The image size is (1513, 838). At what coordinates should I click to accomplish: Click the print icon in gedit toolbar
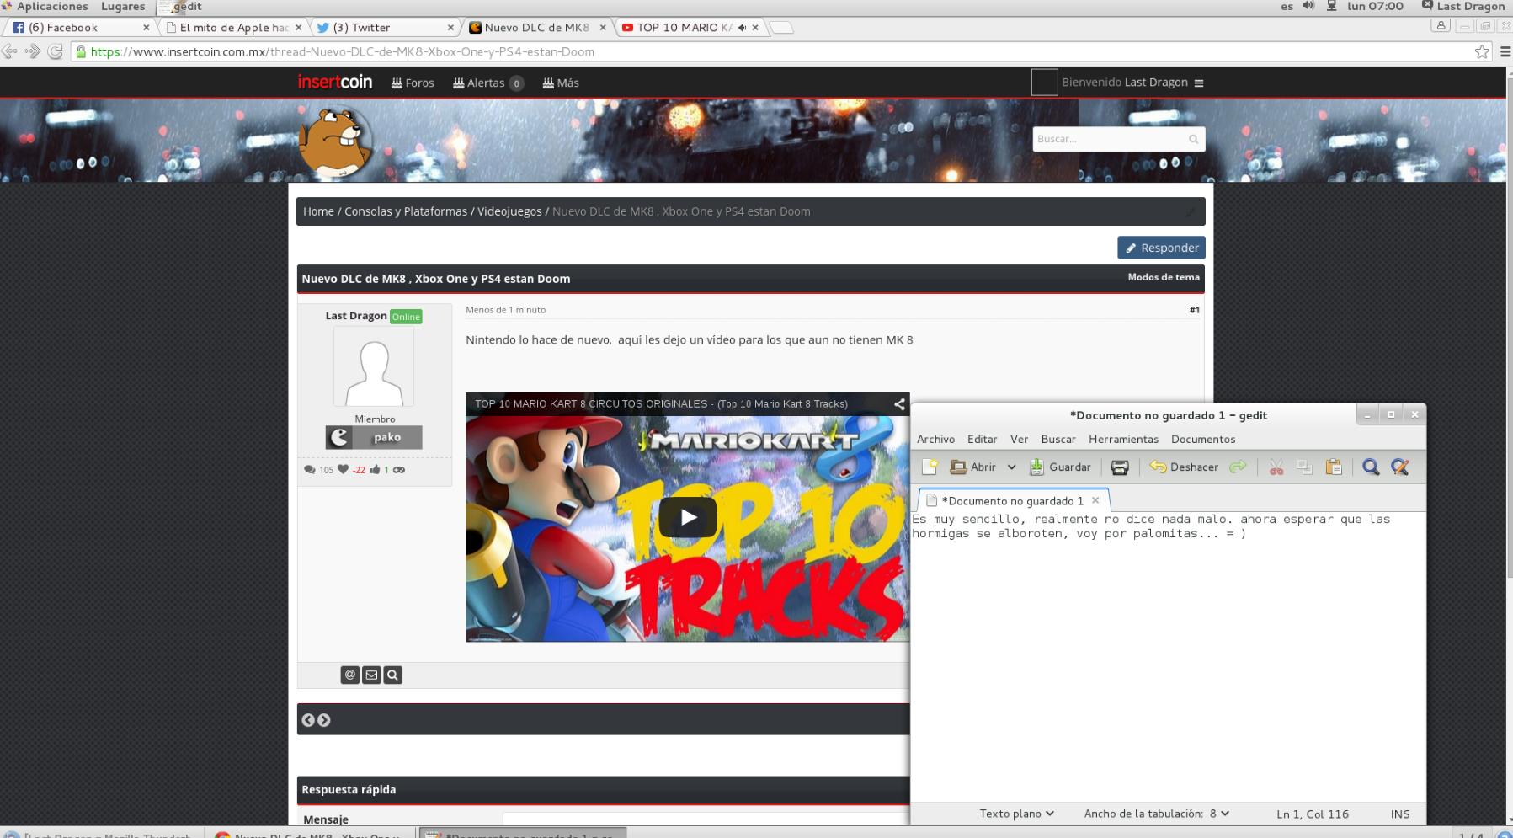[1119, 467]
